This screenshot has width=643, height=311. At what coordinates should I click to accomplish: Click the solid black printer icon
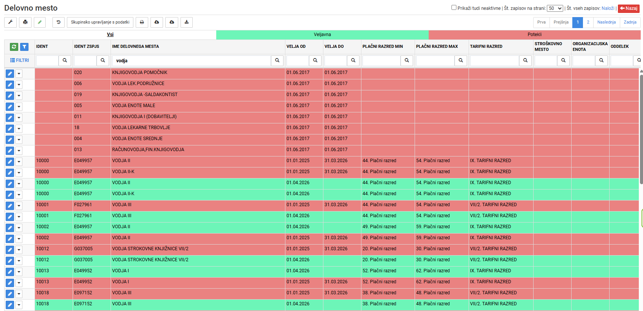coord(25,22)
